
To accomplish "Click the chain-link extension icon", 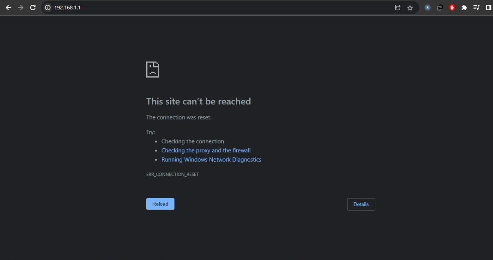I will click(x=440, y=8).
